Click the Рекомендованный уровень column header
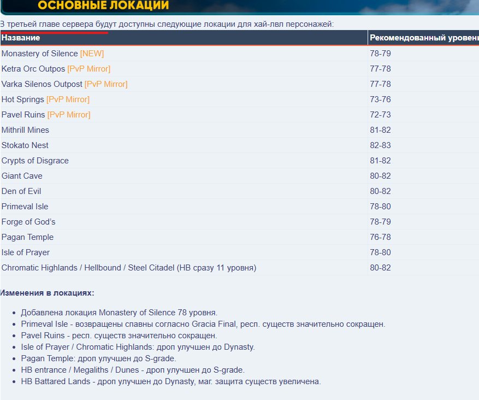This screenshot has height=400, width=479. pyautogui.click(x=423, y=38)
